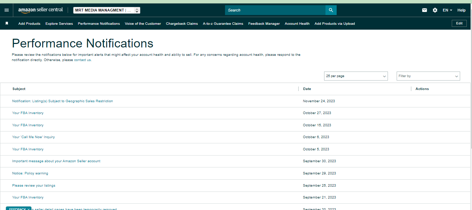Open Your 'Call Me Now' Inquiry
Screen dimensions: 472x210
coord(33,137)
